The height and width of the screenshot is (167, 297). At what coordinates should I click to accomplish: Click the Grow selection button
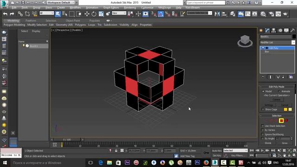284,143
